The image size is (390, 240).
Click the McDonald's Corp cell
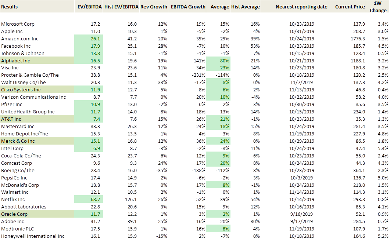[20, 185]
